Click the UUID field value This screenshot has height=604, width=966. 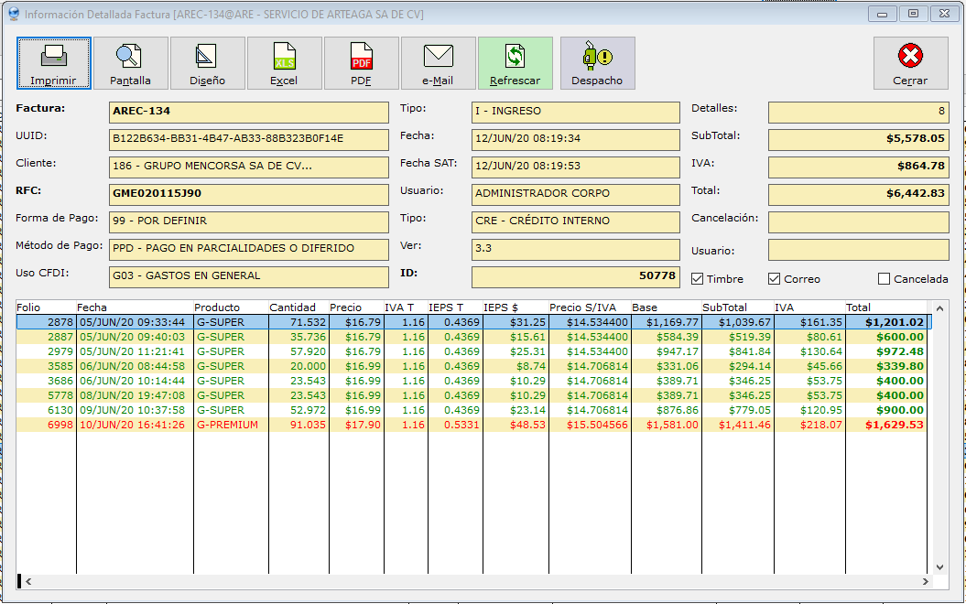[248, 139]
